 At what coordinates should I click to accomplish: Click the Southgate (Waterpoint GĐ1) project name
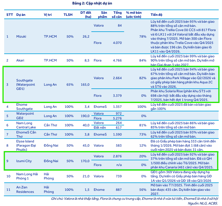click(26, 84)
